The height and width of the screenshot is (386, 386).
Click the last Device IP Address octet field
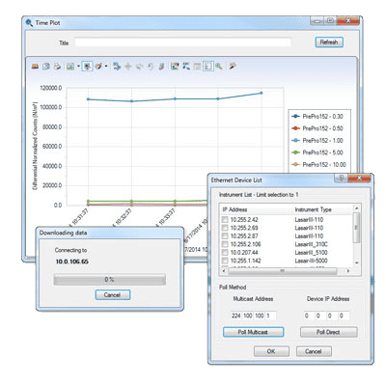pyautogui.click(x=344, y=316)
